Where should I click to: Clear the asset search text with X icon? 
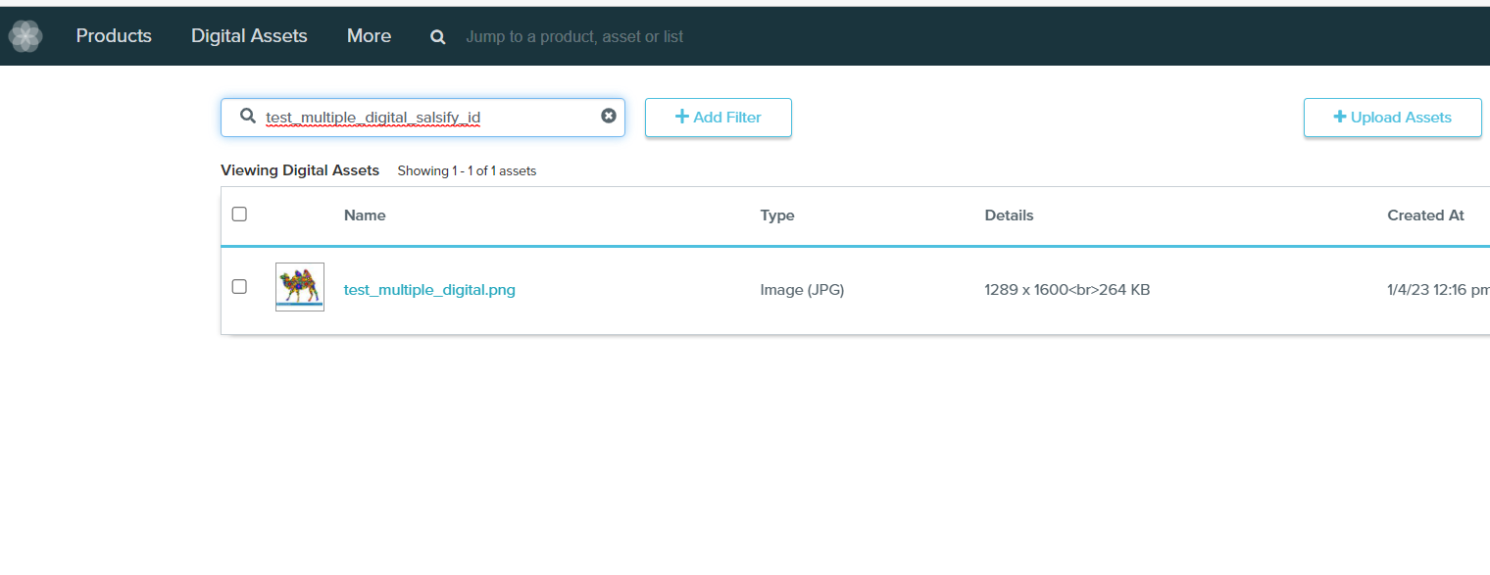click(x=609, y=116)
